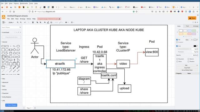This screenshot has width=200, height=112.
Task: Select the actor stick figure shape
Action: pos(14,60)
